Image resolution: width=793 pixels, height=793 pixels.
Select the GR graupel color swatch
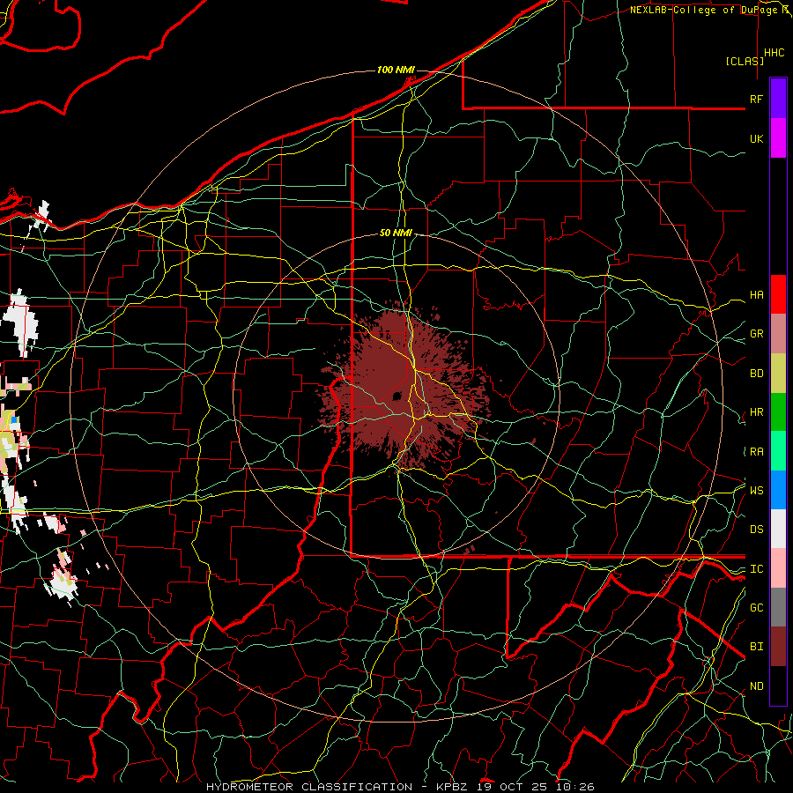pyautogui.click(x=778, y=334)
